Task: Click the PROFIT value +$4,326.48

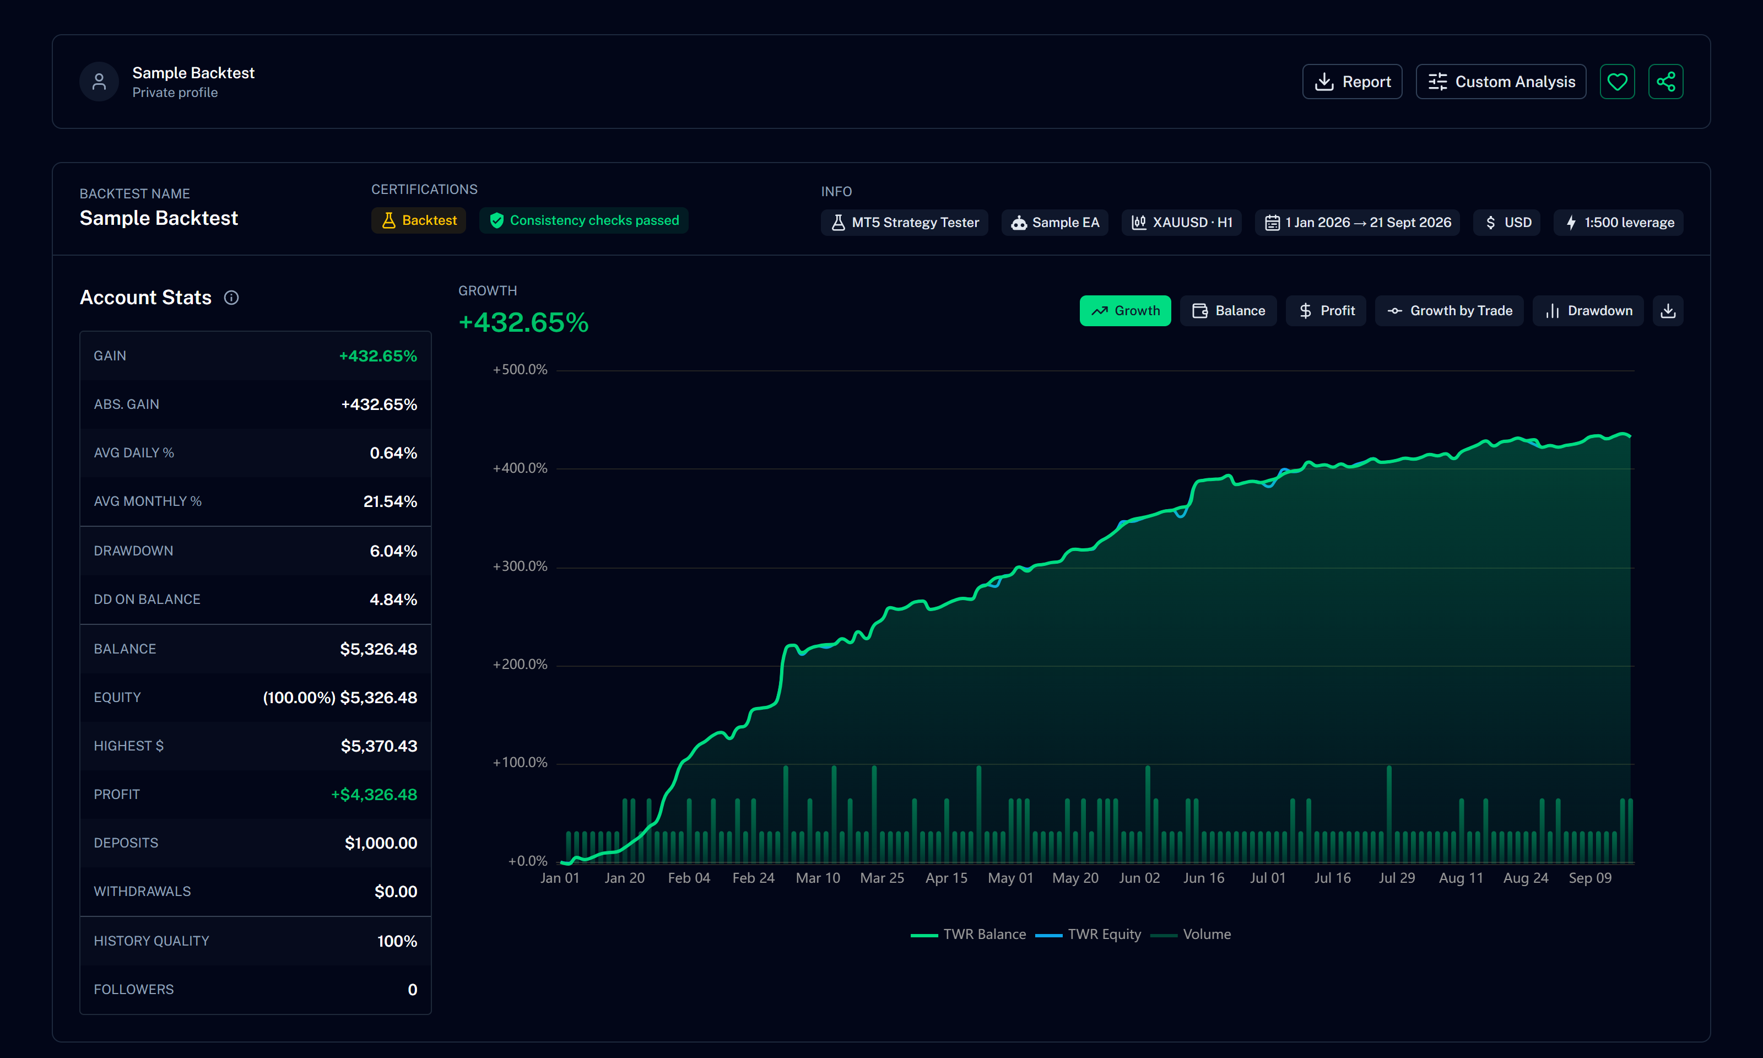Action: click(x=374, y=794)
